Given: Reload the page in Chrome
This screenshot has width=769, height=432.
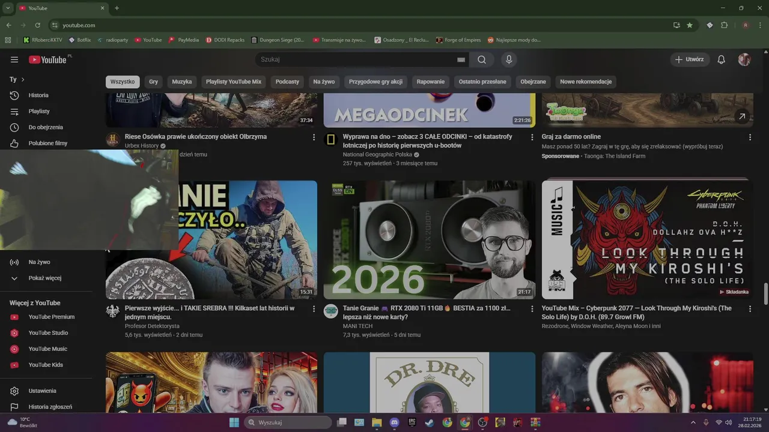Looking at the screenshot, I should click(37, 25).
